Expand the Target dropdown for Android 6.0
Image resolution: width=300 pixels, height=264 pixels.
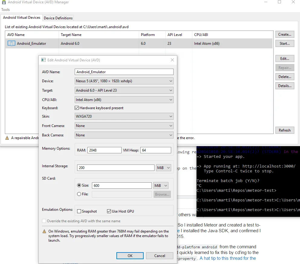coord(124,90)
